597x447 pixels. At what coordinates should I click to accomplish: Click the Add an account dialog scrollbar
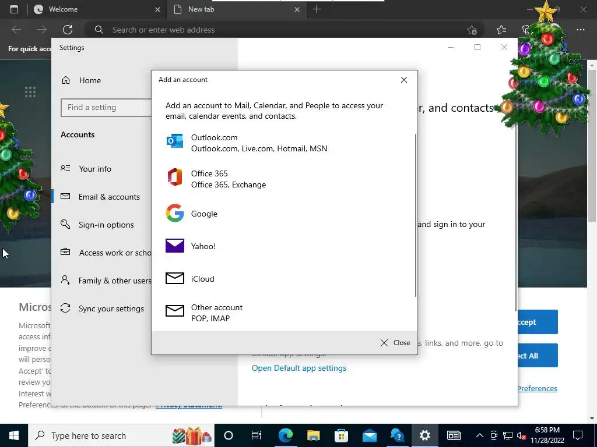tap(415, 215)
